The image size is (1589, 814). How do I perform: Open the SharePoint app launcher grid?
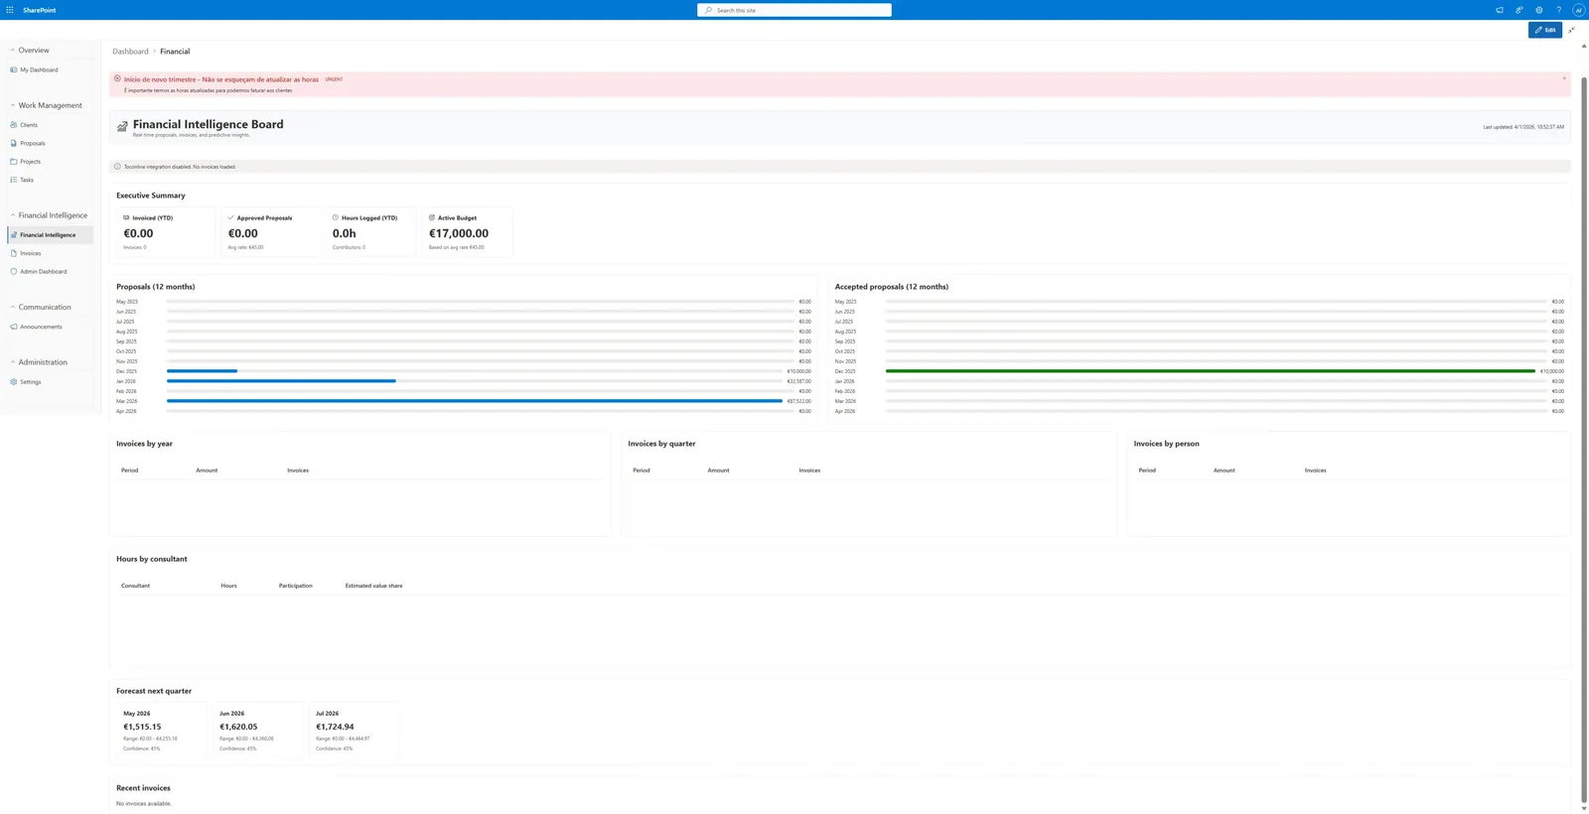coord(10,10)
